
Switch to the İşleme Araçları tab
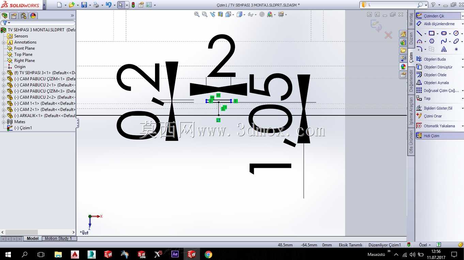tap(411, 111)
